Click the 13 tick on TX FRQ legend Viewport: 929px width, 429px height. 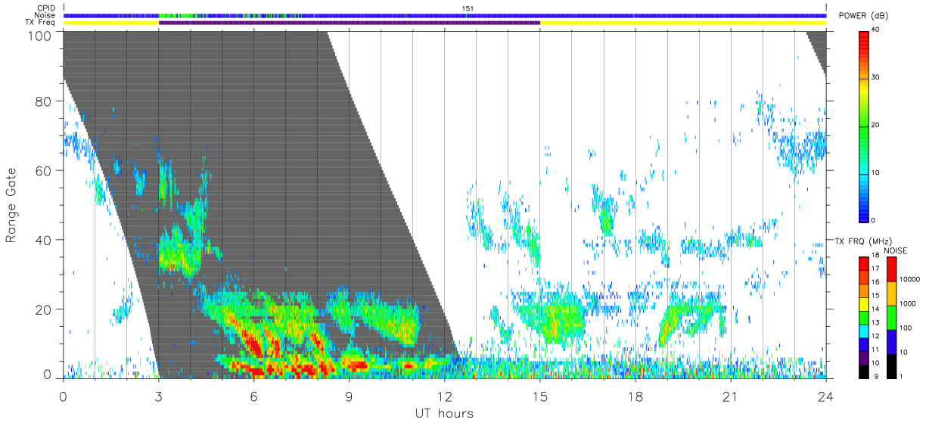876,322
